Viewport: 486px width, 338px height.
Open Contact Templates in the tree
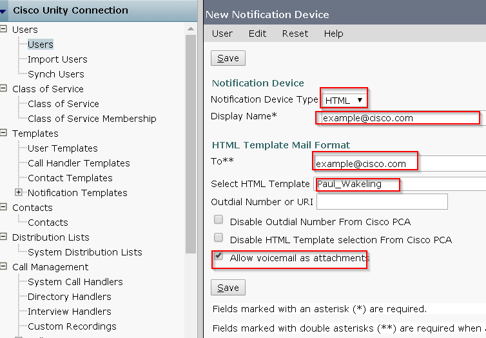tap(70, 178)
